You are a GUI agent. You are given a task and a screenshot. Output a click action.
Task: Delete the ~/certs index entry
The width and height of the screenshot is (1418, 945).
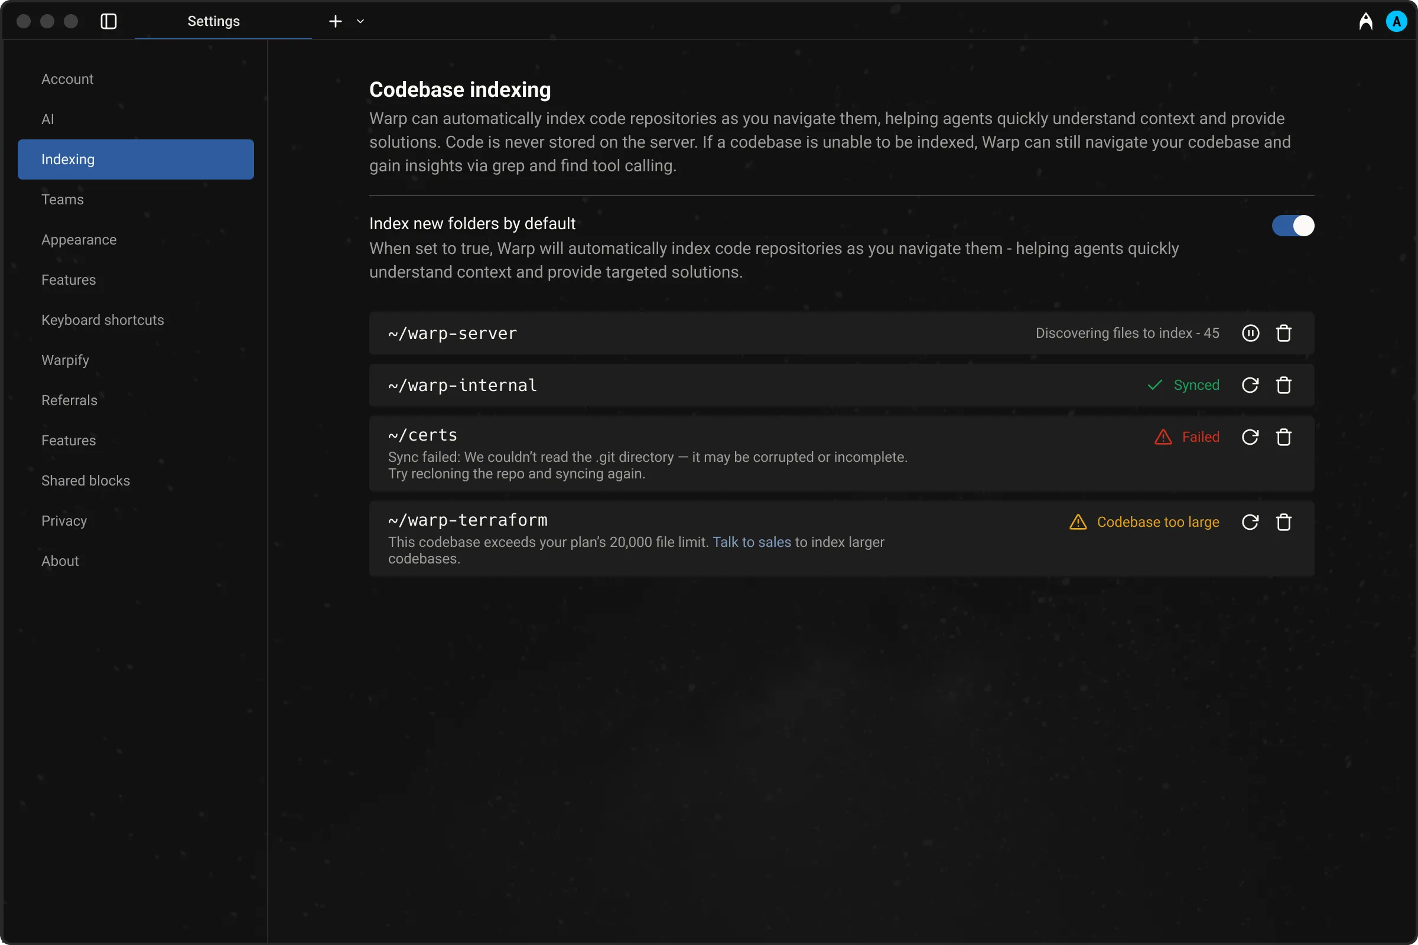tap(1283, 436)
